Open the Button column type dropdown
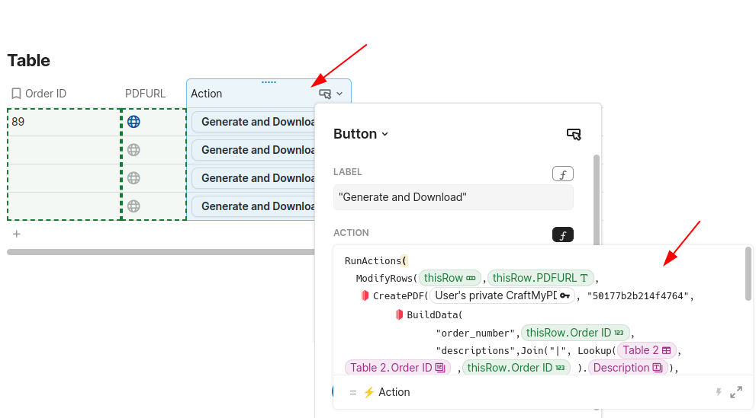This screenshot has width=756, height=418. (x=361, y=134)
